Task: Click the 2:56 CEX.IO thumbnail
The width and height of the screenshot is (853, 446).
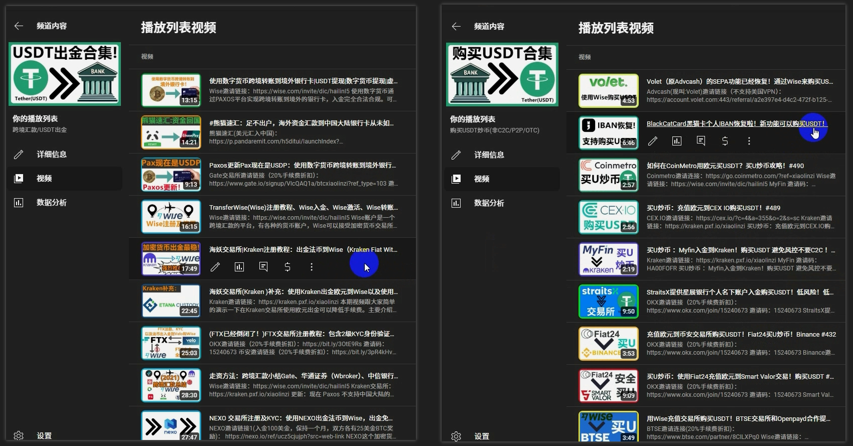Action: pos(609,217)
